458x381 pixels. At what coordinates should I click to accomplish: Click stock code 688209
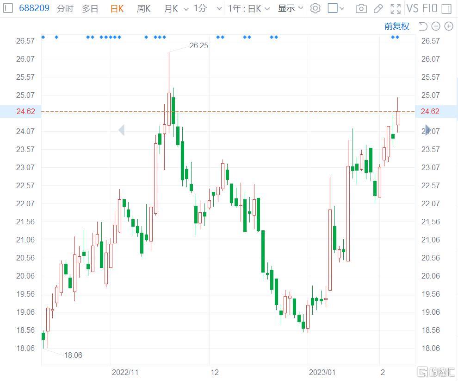tap(34, 8)
